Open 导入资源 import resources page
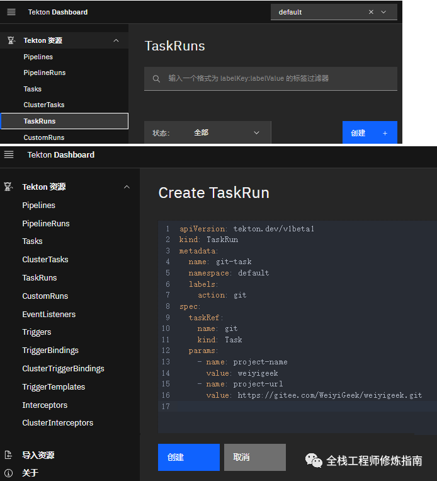Viewport: 437px width, 481px height. coord(38,455)
